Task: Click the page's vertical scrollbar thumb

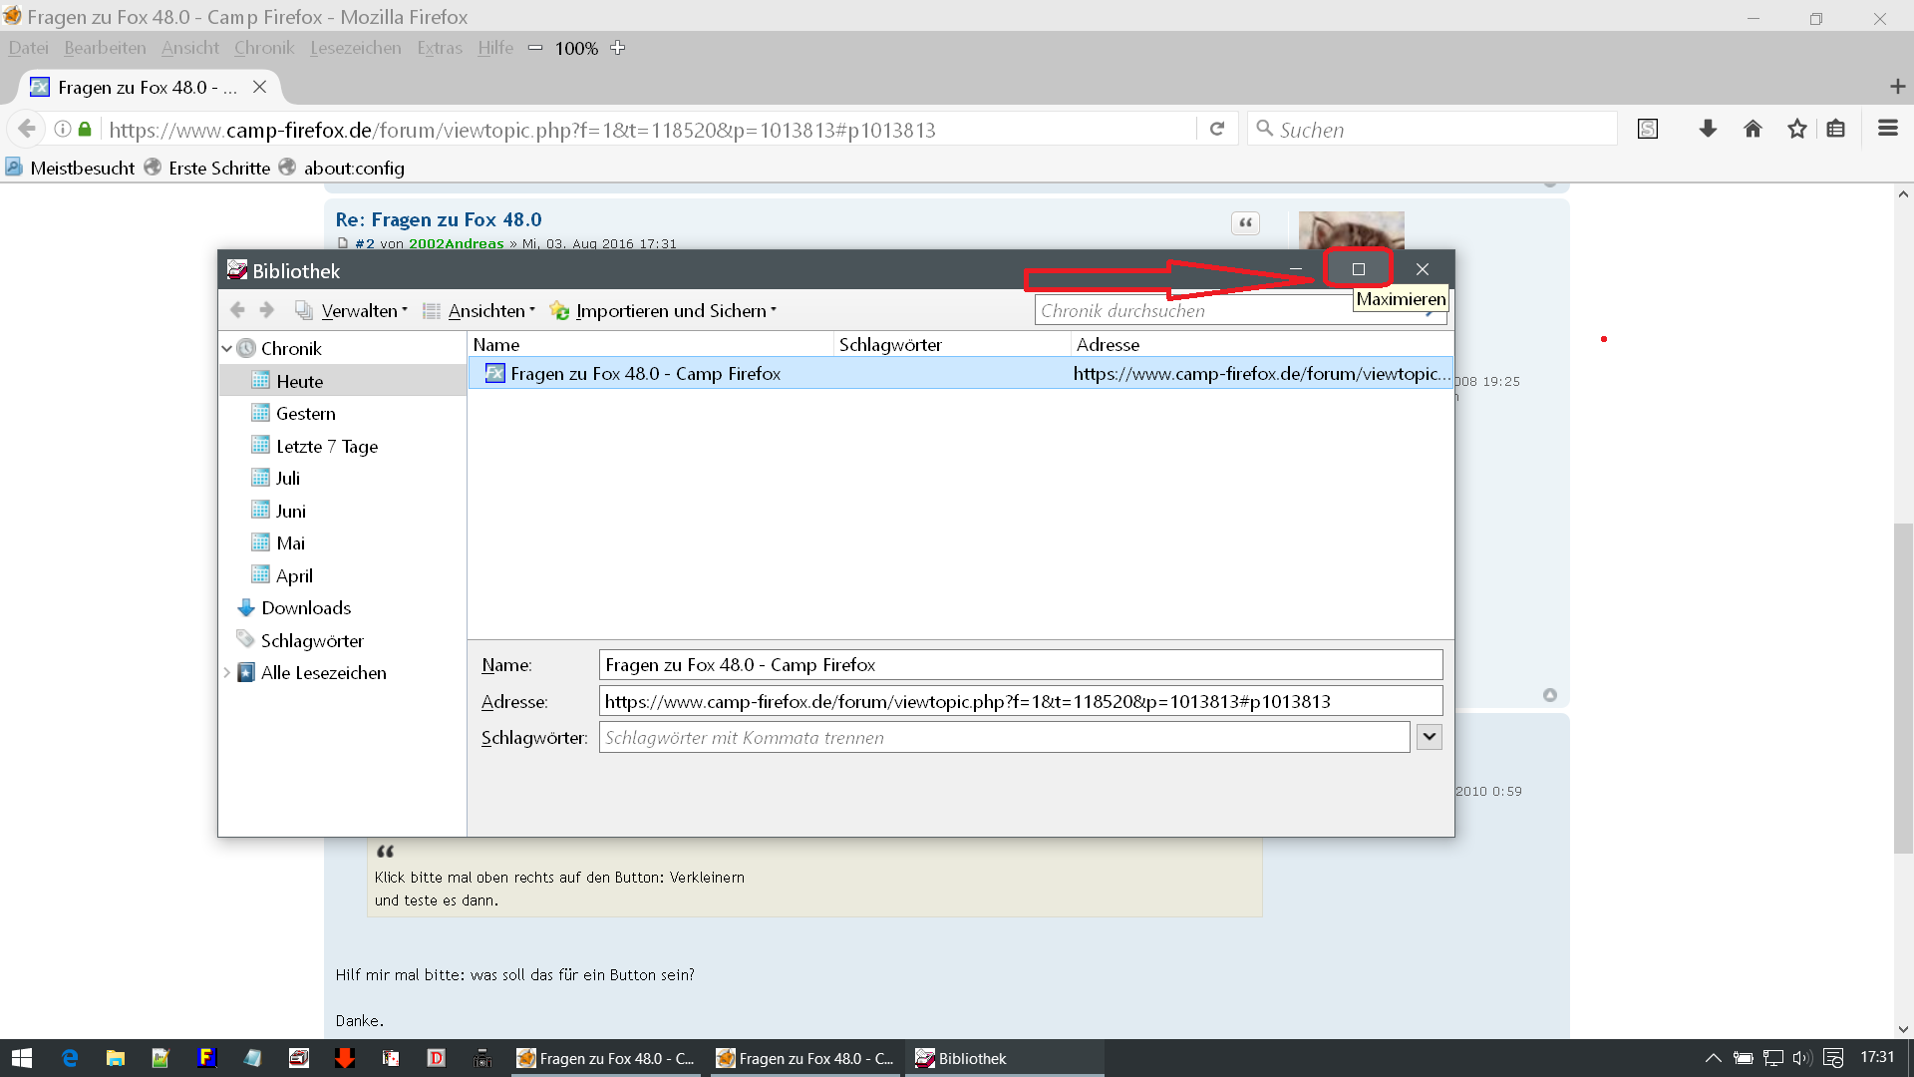Action: click(x=1903, y=688)
